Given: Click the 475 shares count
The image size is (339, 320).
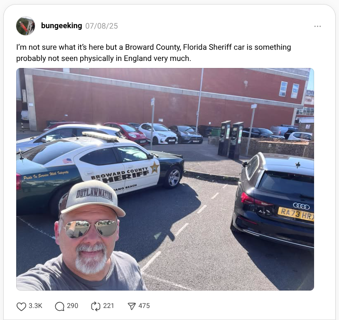Looking at the screenshot, I should click(x=144, y=306).
